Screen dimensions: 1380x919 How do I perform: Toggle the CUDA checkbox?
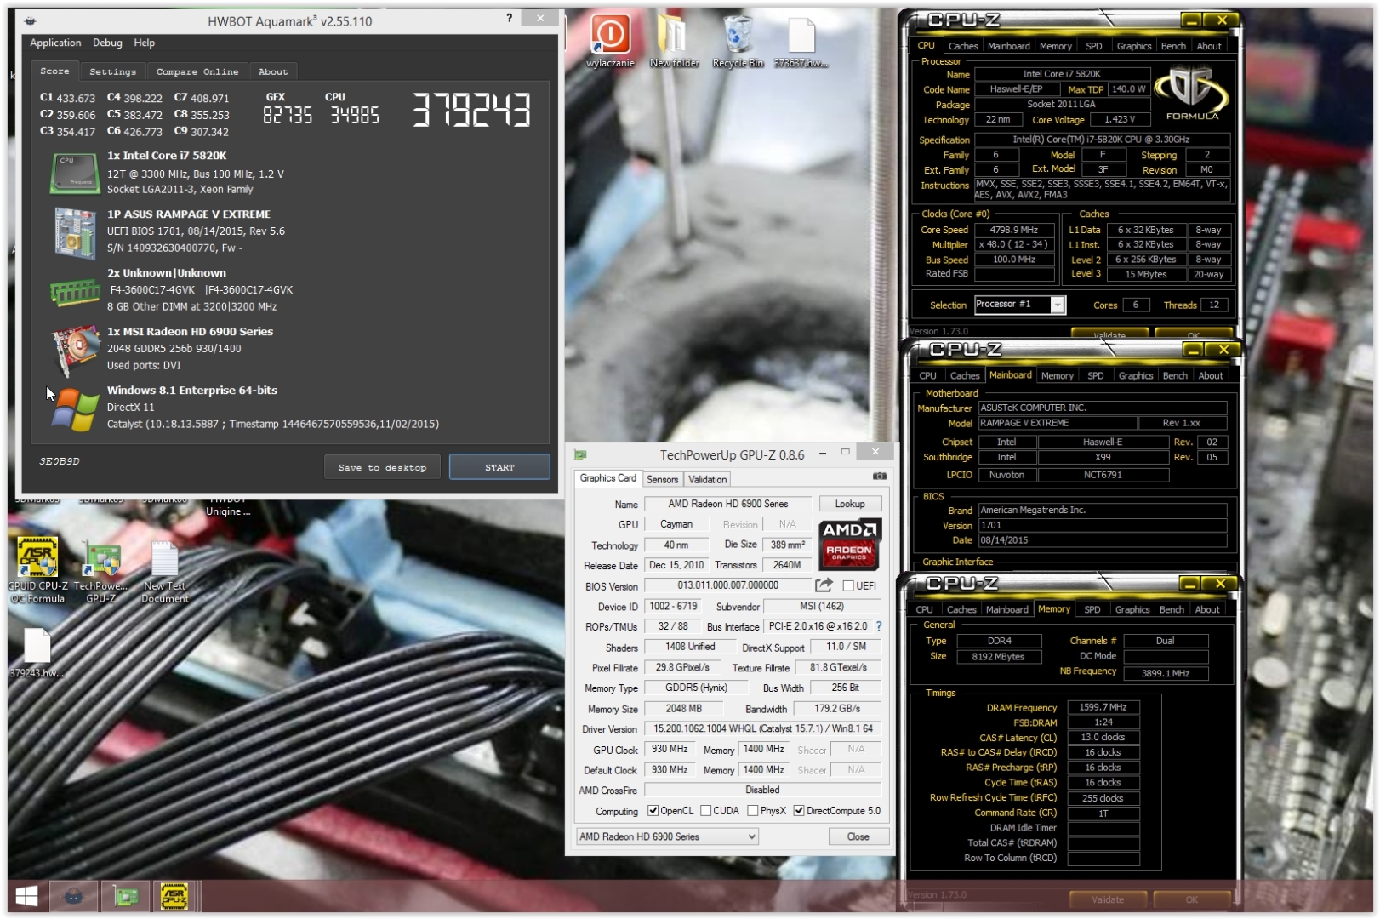pos(705,811)
